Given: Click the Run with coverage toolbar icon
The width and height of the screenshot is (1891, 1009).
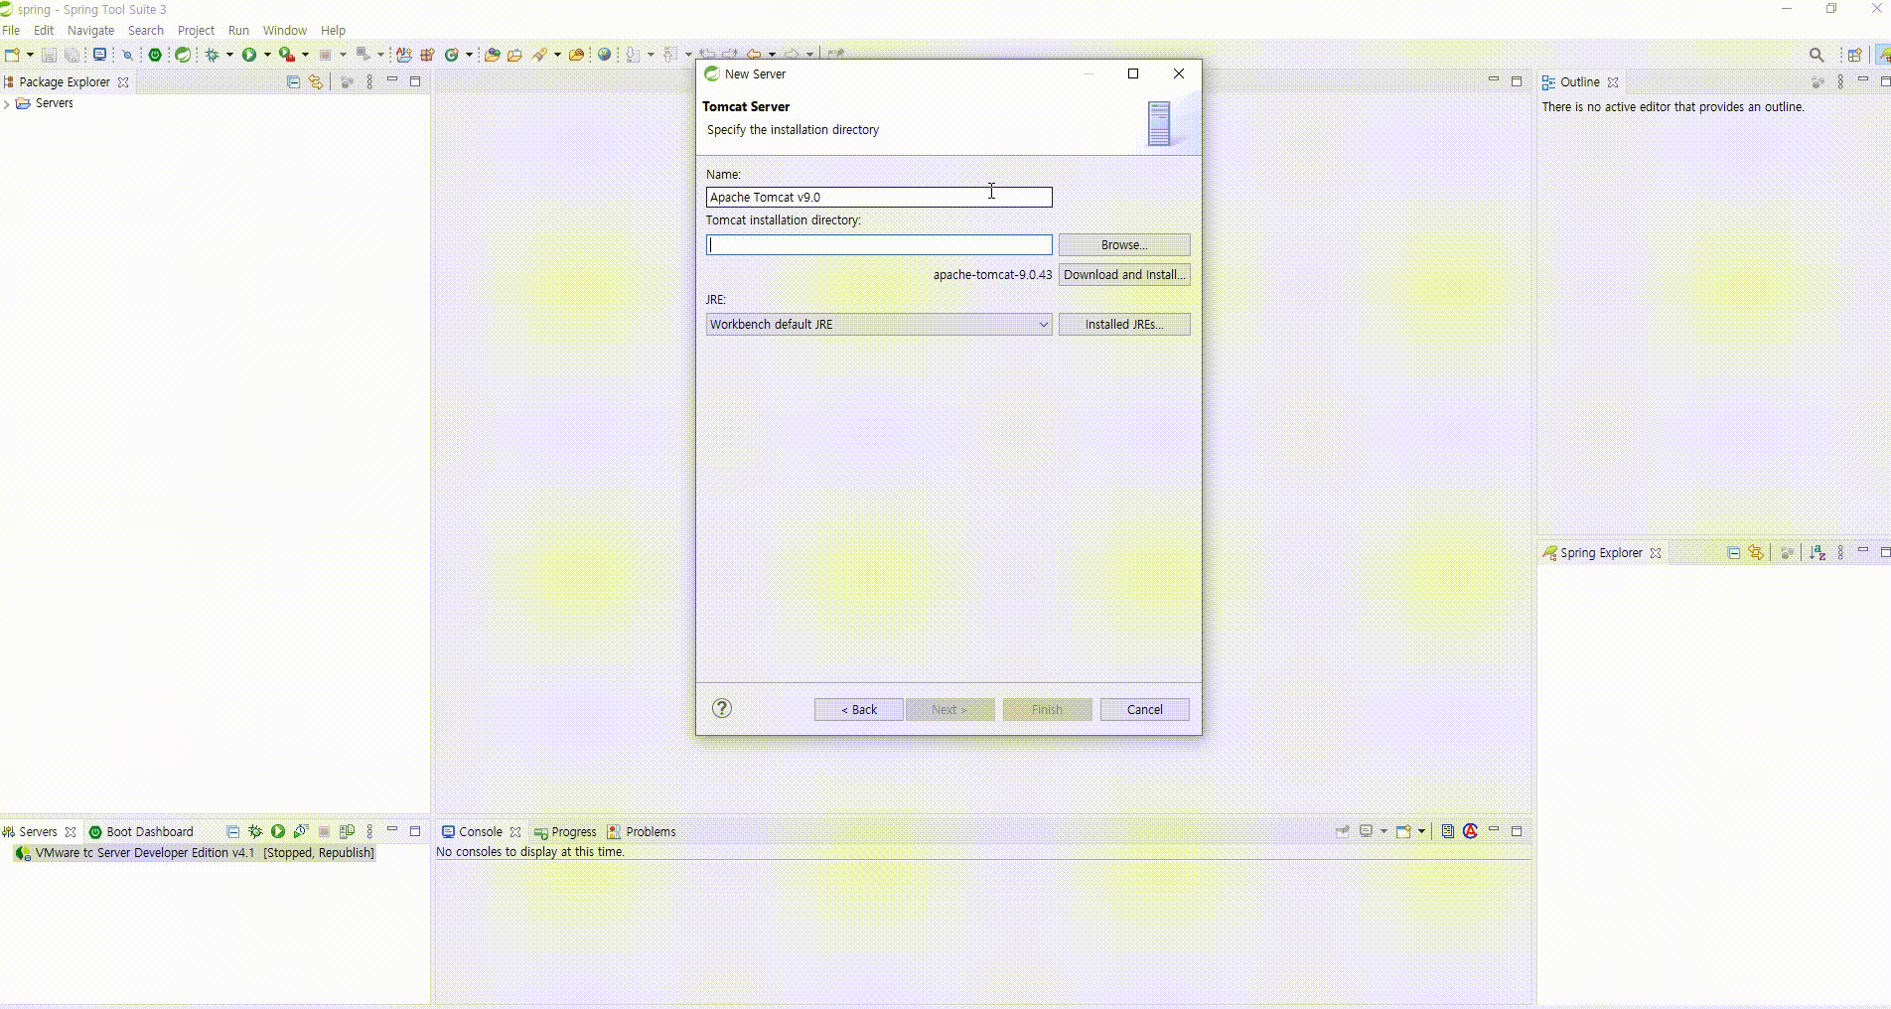Looking at the screenshot, I should click(x=286, y=55).
